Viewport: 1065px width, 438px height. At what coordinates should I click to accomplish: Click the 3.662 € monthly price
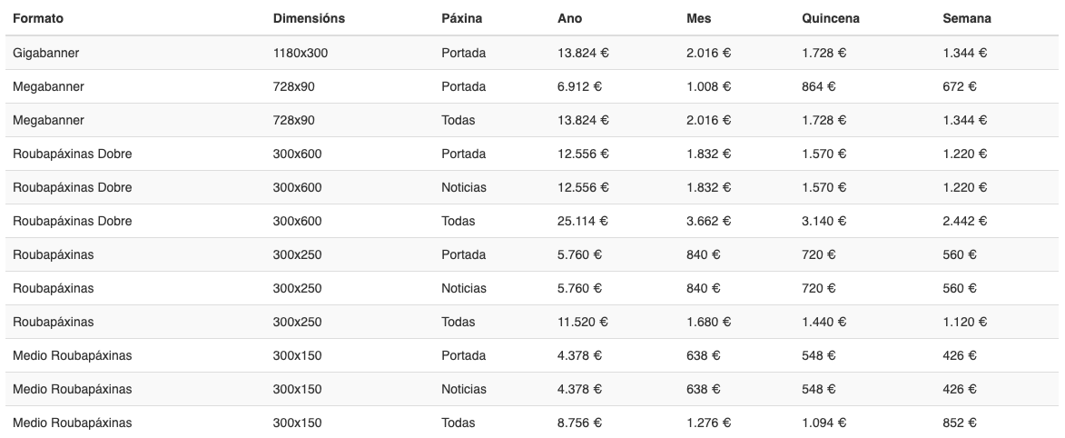click(x=708, y=221)
